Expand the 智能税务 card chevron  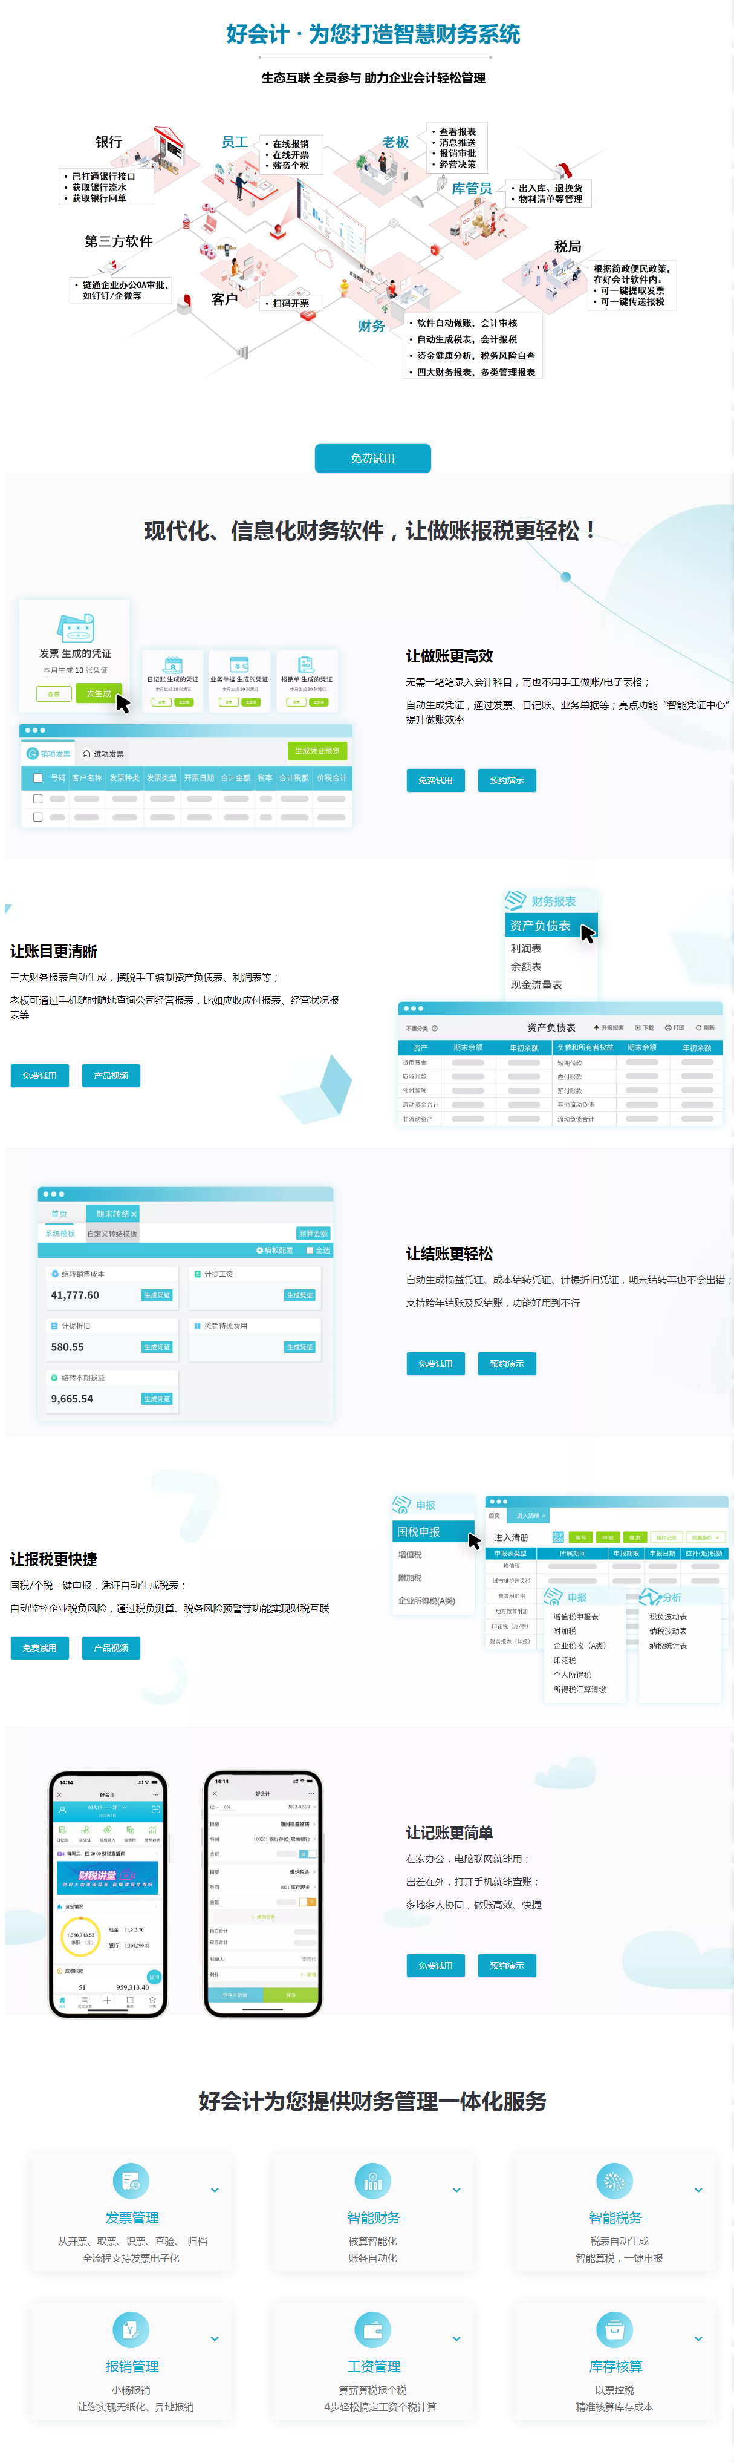pyautogui.click(x=699, y=2190)
